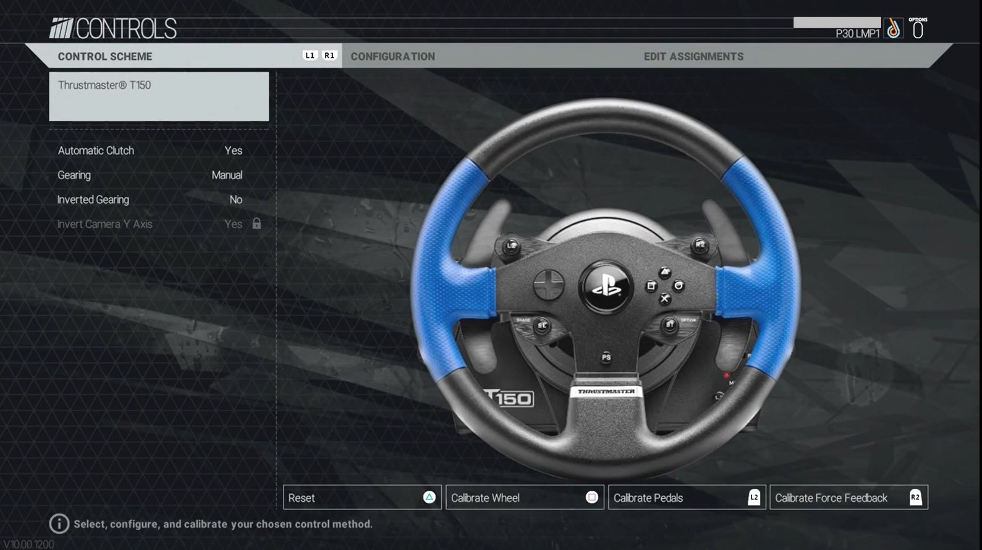Image resolution: width=982 pixels, height=550 pixels.
Task: Click the R2 trigger icon on Force Feedback
Action: point(915,498)
